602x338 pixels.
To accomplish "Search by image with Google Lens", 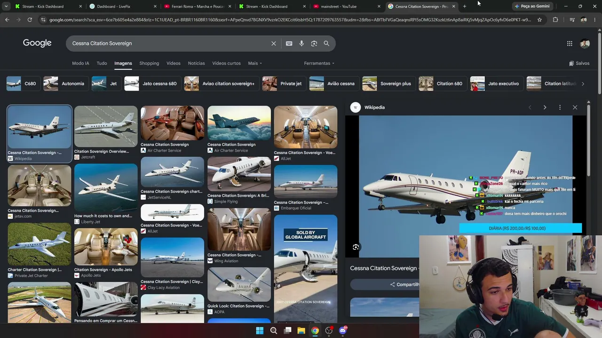I will pyautogui.click(x=314, y=43).
